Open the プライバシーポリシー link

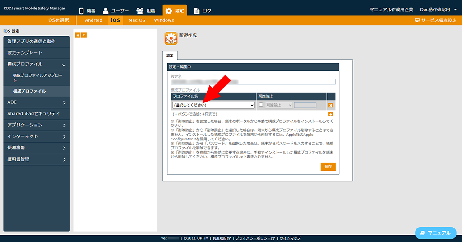pyautogui.click(x=255, y=238)
